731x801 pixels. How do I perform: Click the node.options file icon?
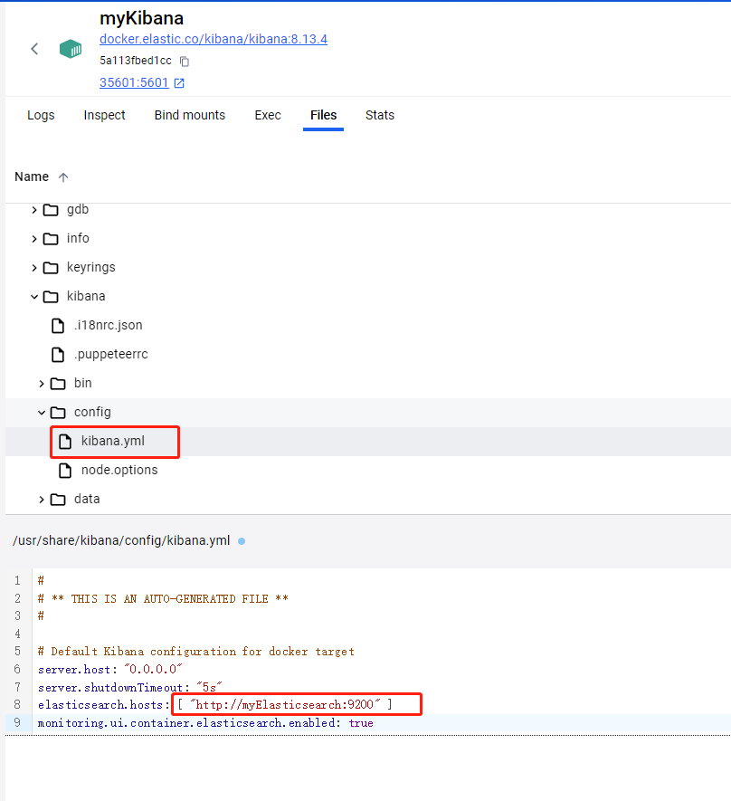point(65,470)
